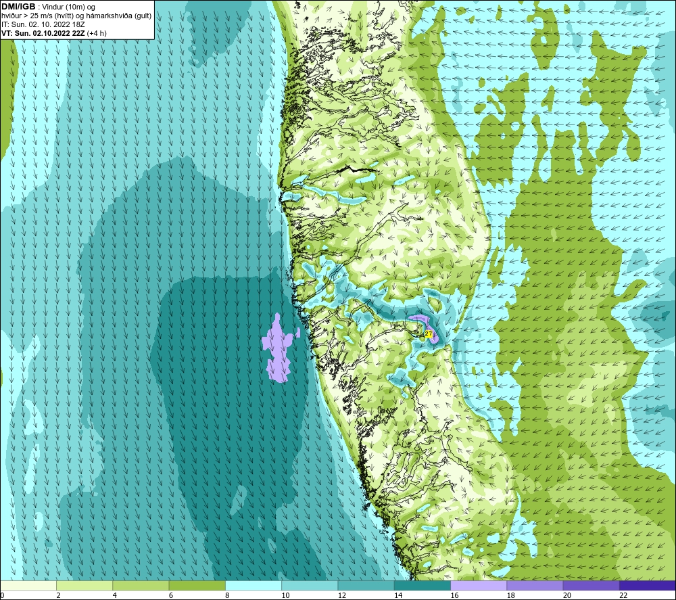Click the "0" label on the color scale
This screenshot has height=600, width=676.
pyautogui.click(x=2, y=595)
